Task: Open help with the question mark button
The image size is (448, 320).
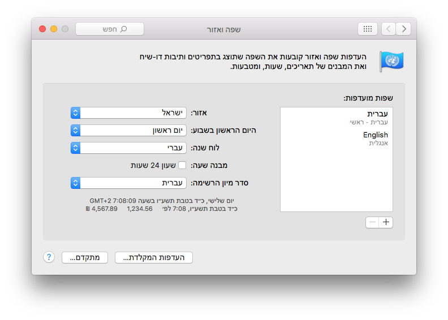Action: 49,257
